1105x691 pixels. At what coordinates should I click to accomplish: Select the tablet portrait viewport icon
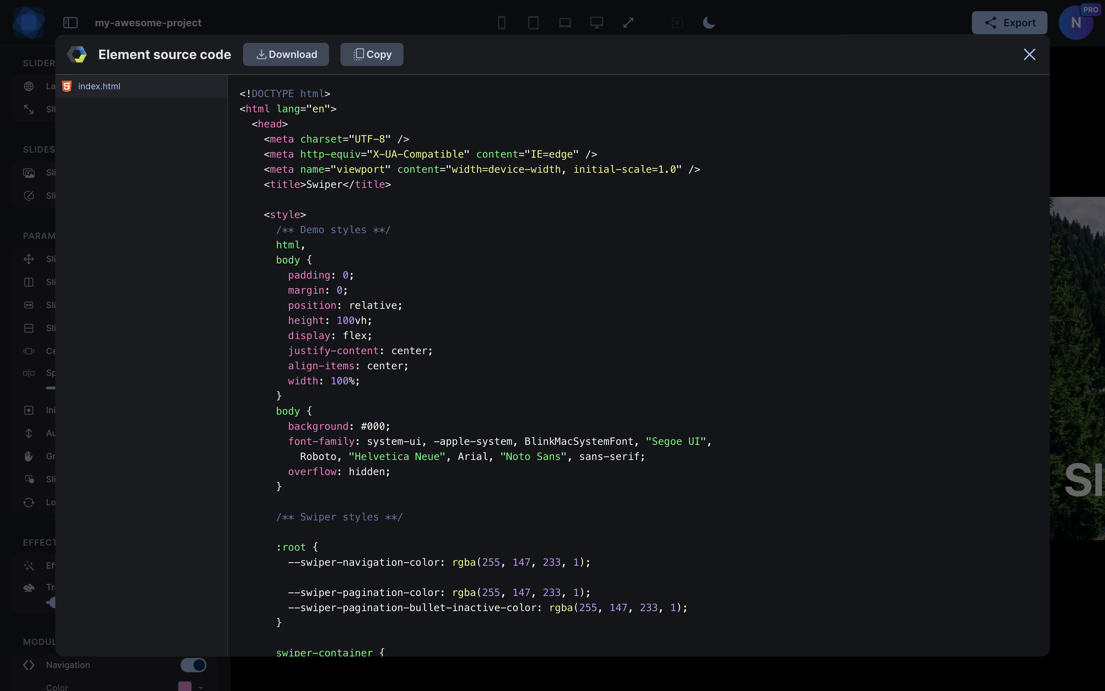point(533,22)
